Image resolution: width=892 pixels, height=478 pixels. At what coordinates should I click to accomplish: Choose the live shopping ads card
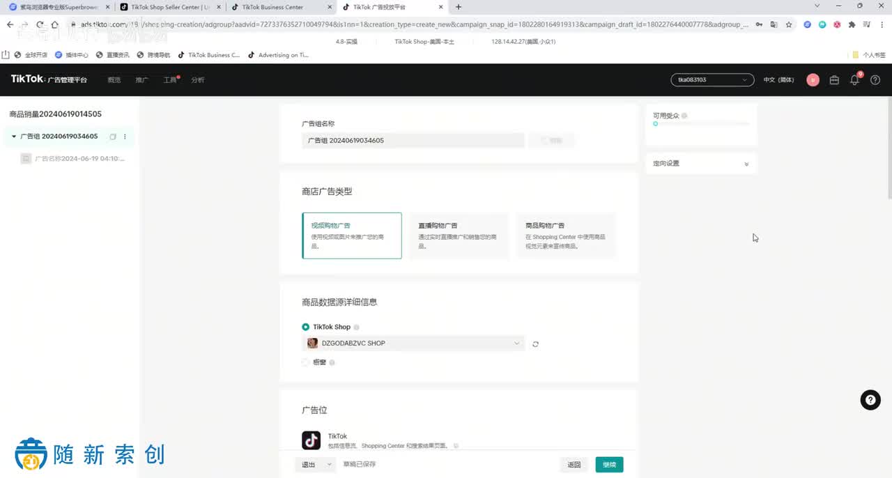pos(459,236)
